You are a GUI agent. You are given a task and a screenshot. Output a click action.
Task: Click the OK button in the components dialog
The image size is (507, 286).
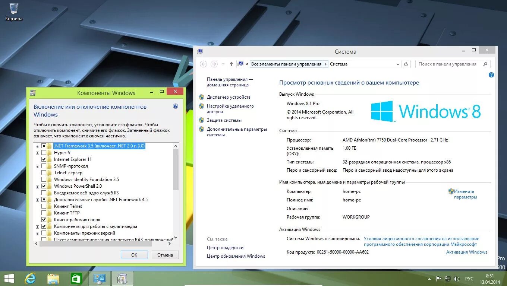point(134,255)
